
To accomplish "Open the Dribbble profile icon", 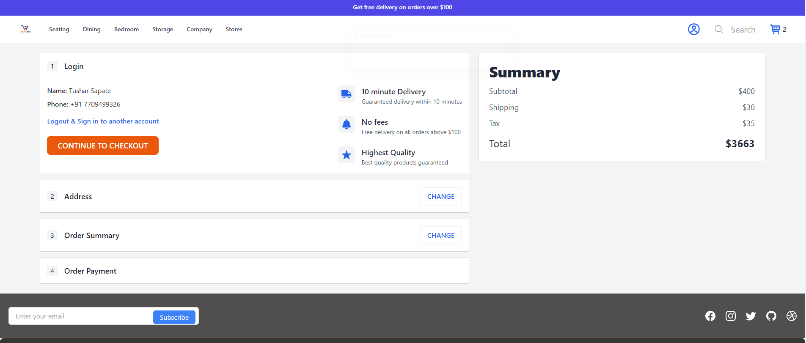I will 792,316.
